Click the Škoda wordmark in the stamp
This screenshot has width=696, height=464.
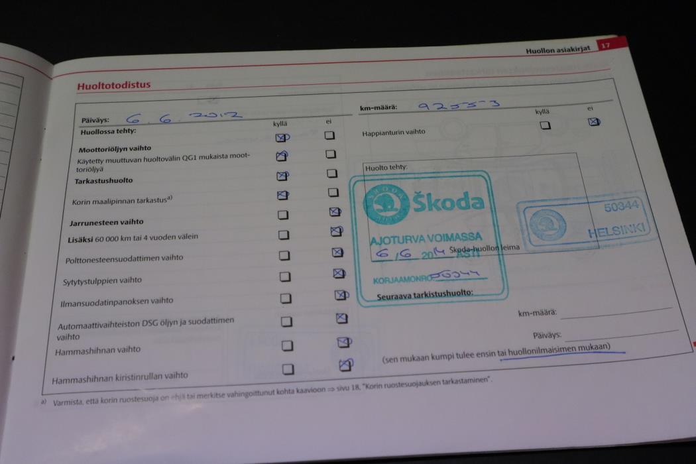[448, 202]
